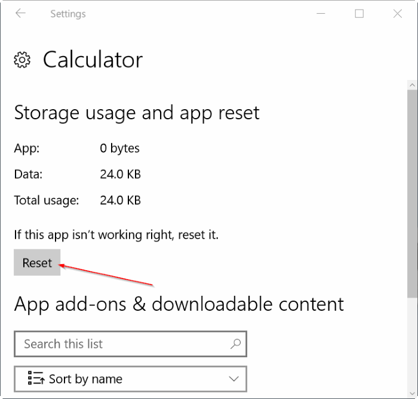The image size is (418, 399).
Task: Click the scrollbar up arrow
Action: (413, 85)
